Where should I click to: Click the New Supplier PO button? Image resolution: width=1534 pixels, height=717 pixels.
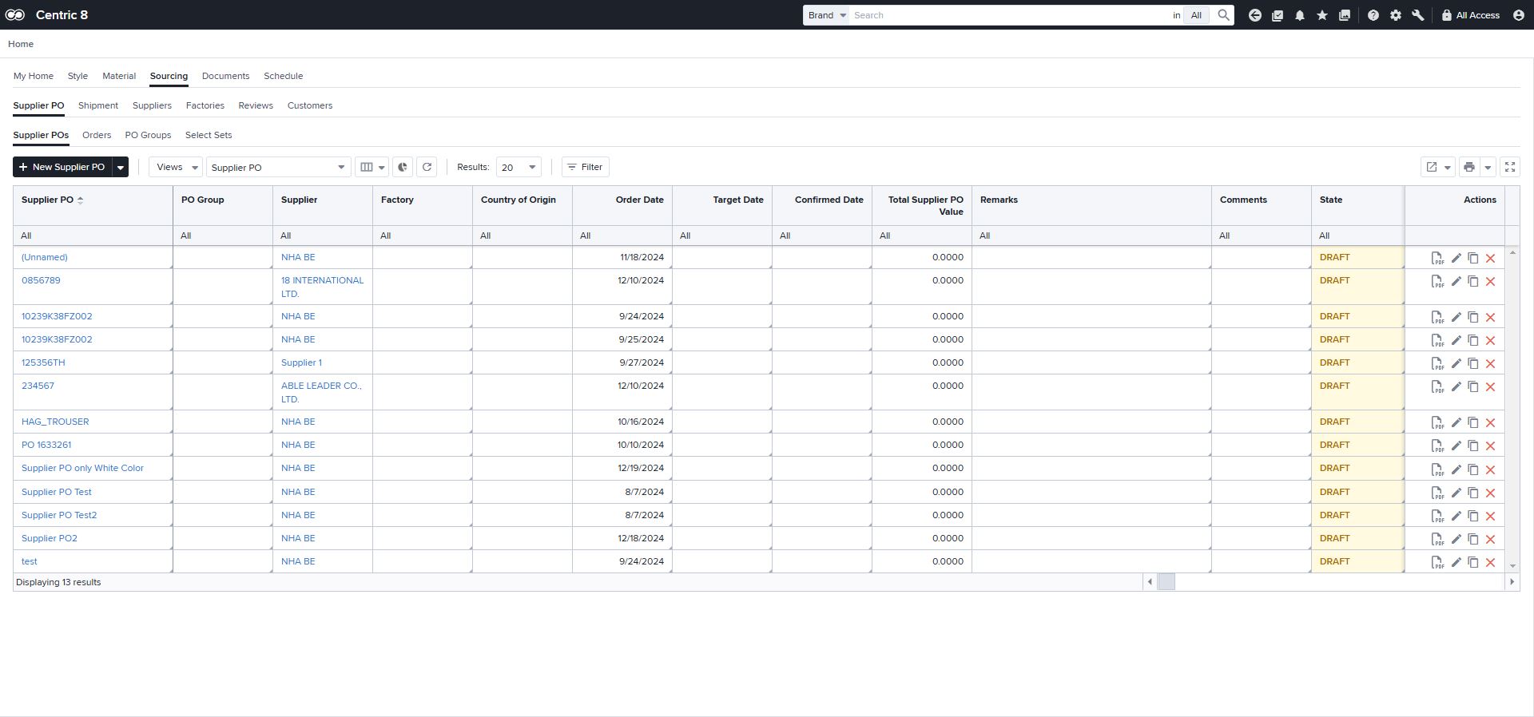pyautogui.click(x=62, y=167)
